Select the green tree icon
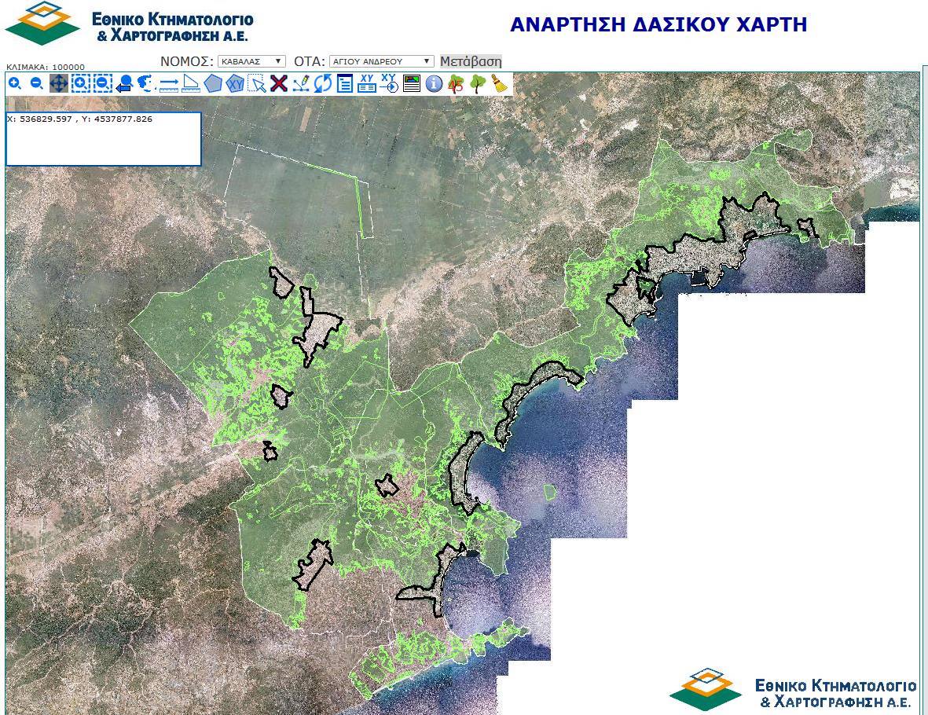Image resolution: width=928 pixels, height=715 pixels. click(478, 83)
